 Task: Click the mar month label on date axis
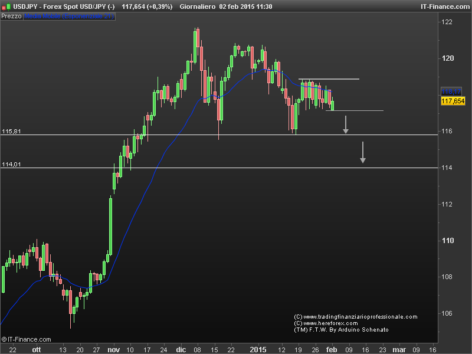pos(399,350)
